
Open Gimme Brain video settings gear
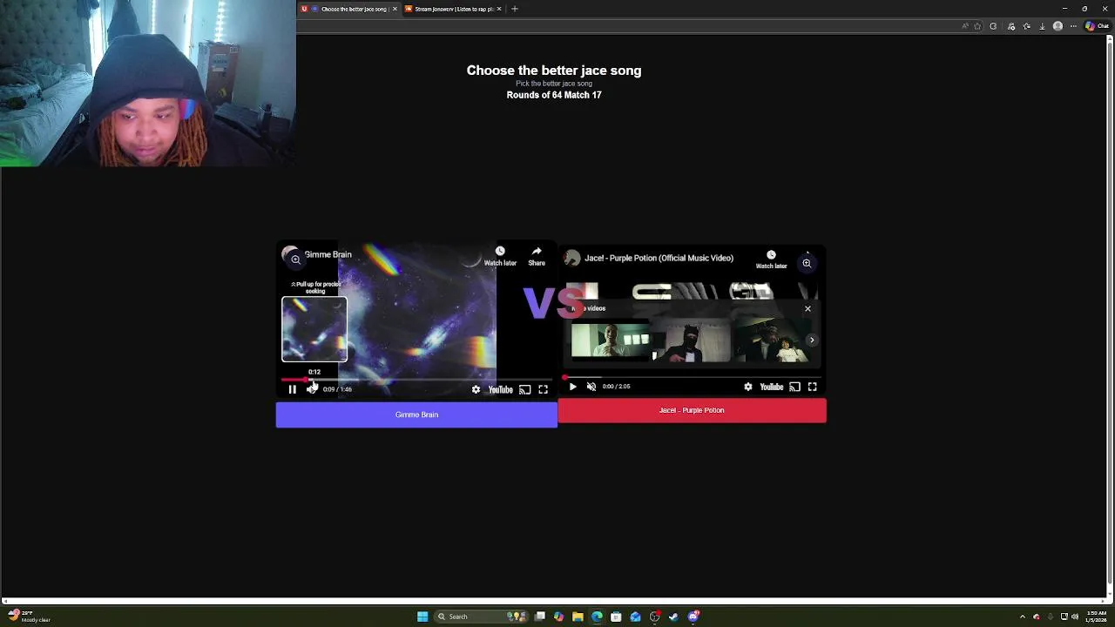pyautogui.click(x=476, y=389)
